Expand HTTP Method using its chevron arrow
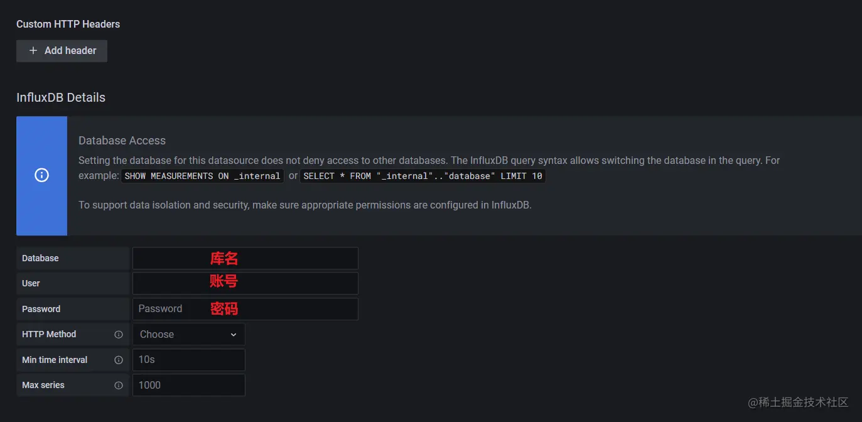The image size is (862, 422). tap(234, 335)
